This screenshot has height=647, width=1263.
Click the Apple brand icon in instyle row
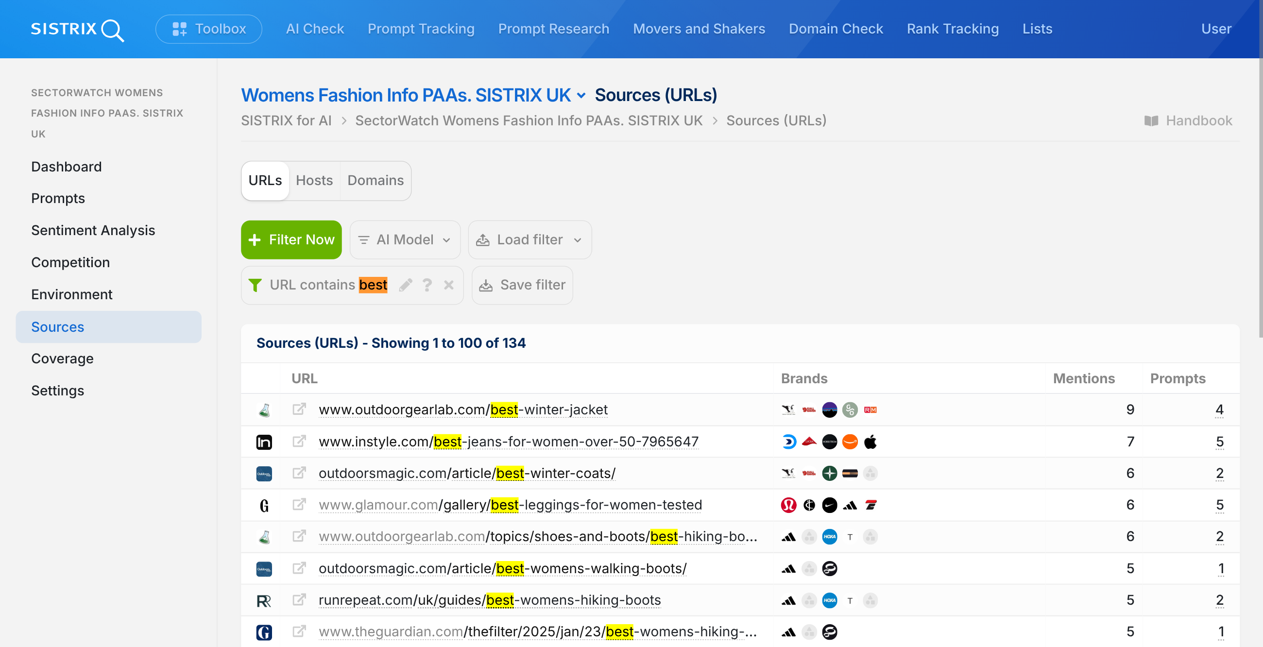pyautogui.click(x=870, y=442)
